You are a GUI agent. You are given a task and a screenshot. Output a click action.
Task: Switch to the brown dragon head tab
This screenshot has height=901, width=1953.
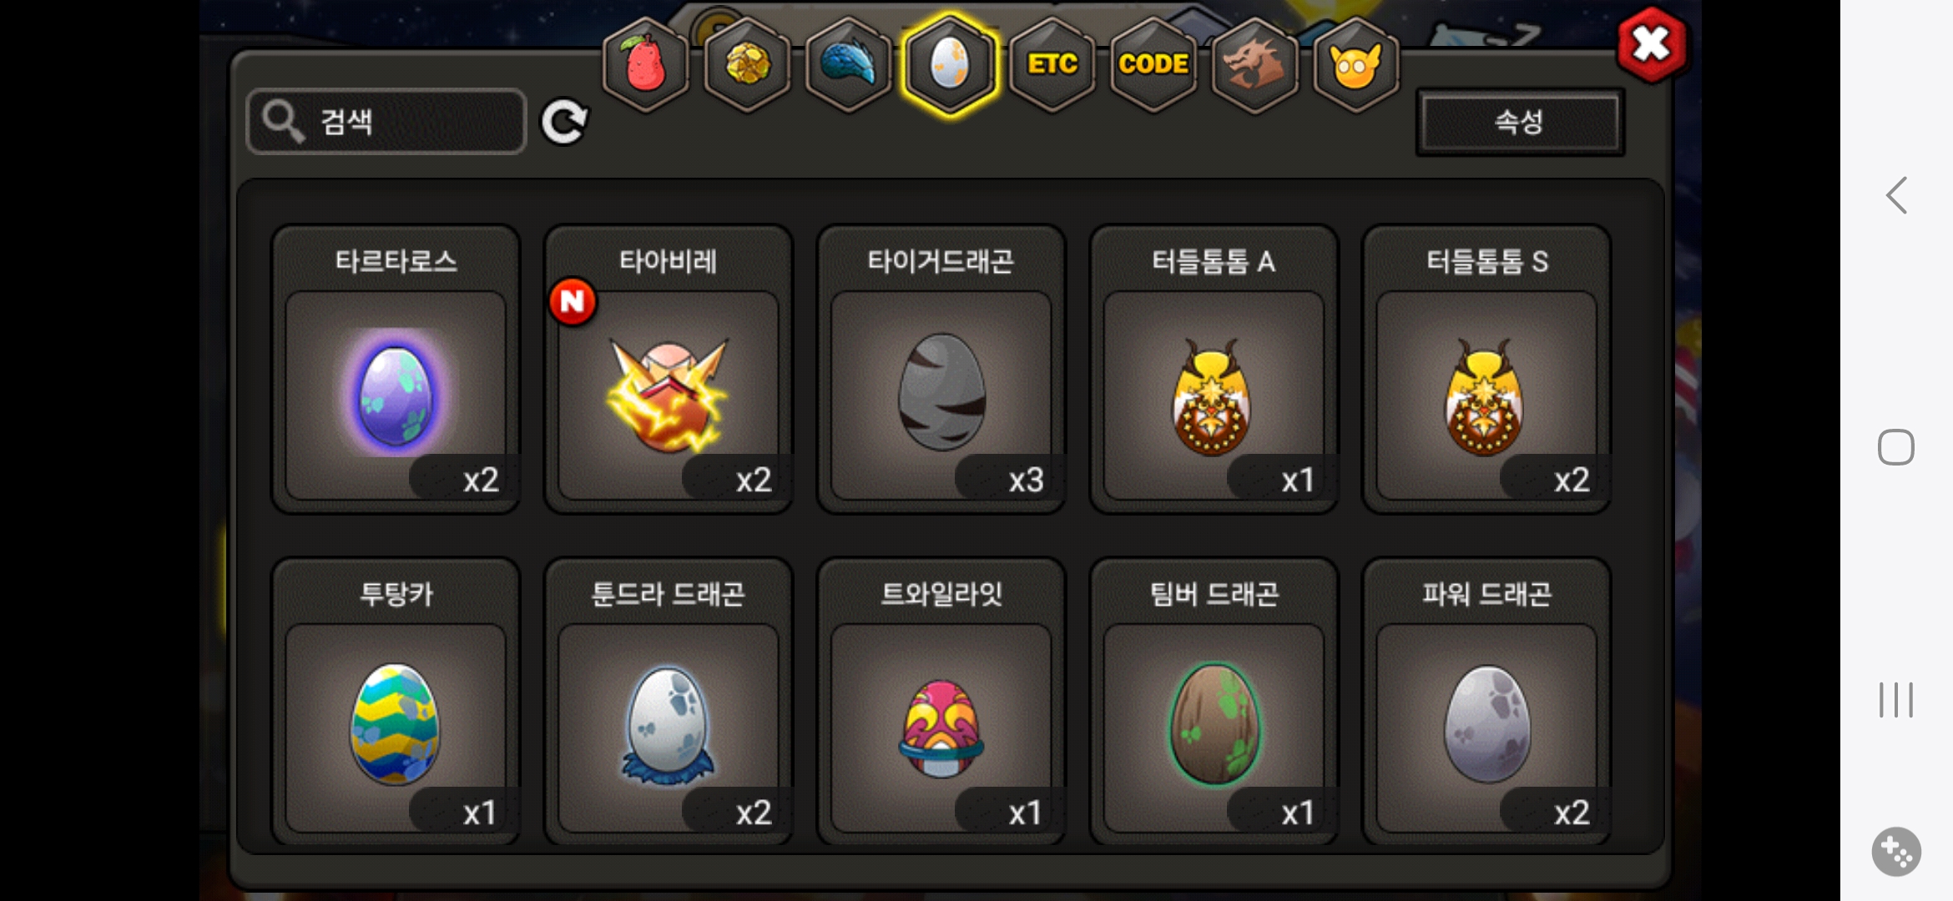[1254, 65]
